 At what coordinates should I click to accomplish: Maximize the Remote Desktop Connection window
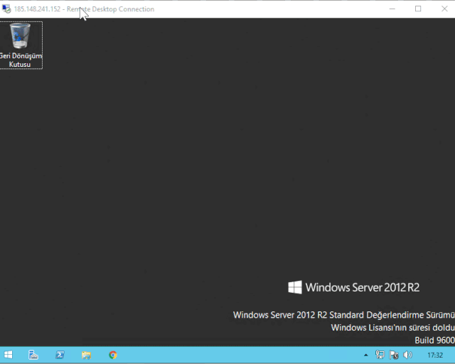pos(418,9)
